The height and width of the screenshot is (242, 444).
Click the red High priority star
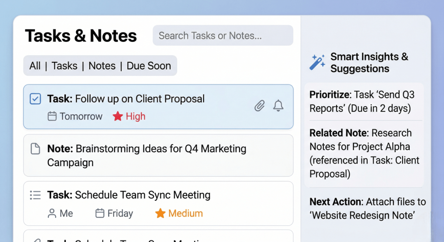coord(118,116)
